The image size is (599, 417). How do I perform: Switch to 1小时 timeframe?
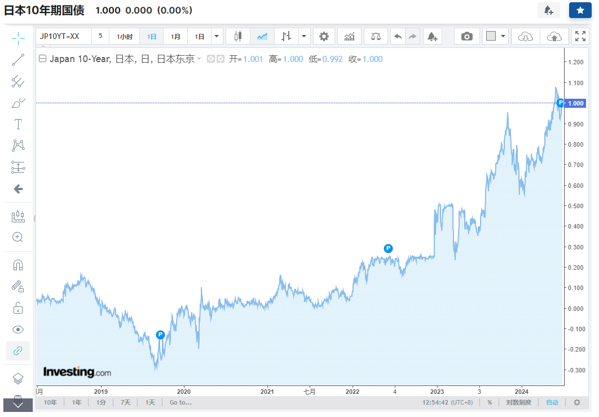125,37
